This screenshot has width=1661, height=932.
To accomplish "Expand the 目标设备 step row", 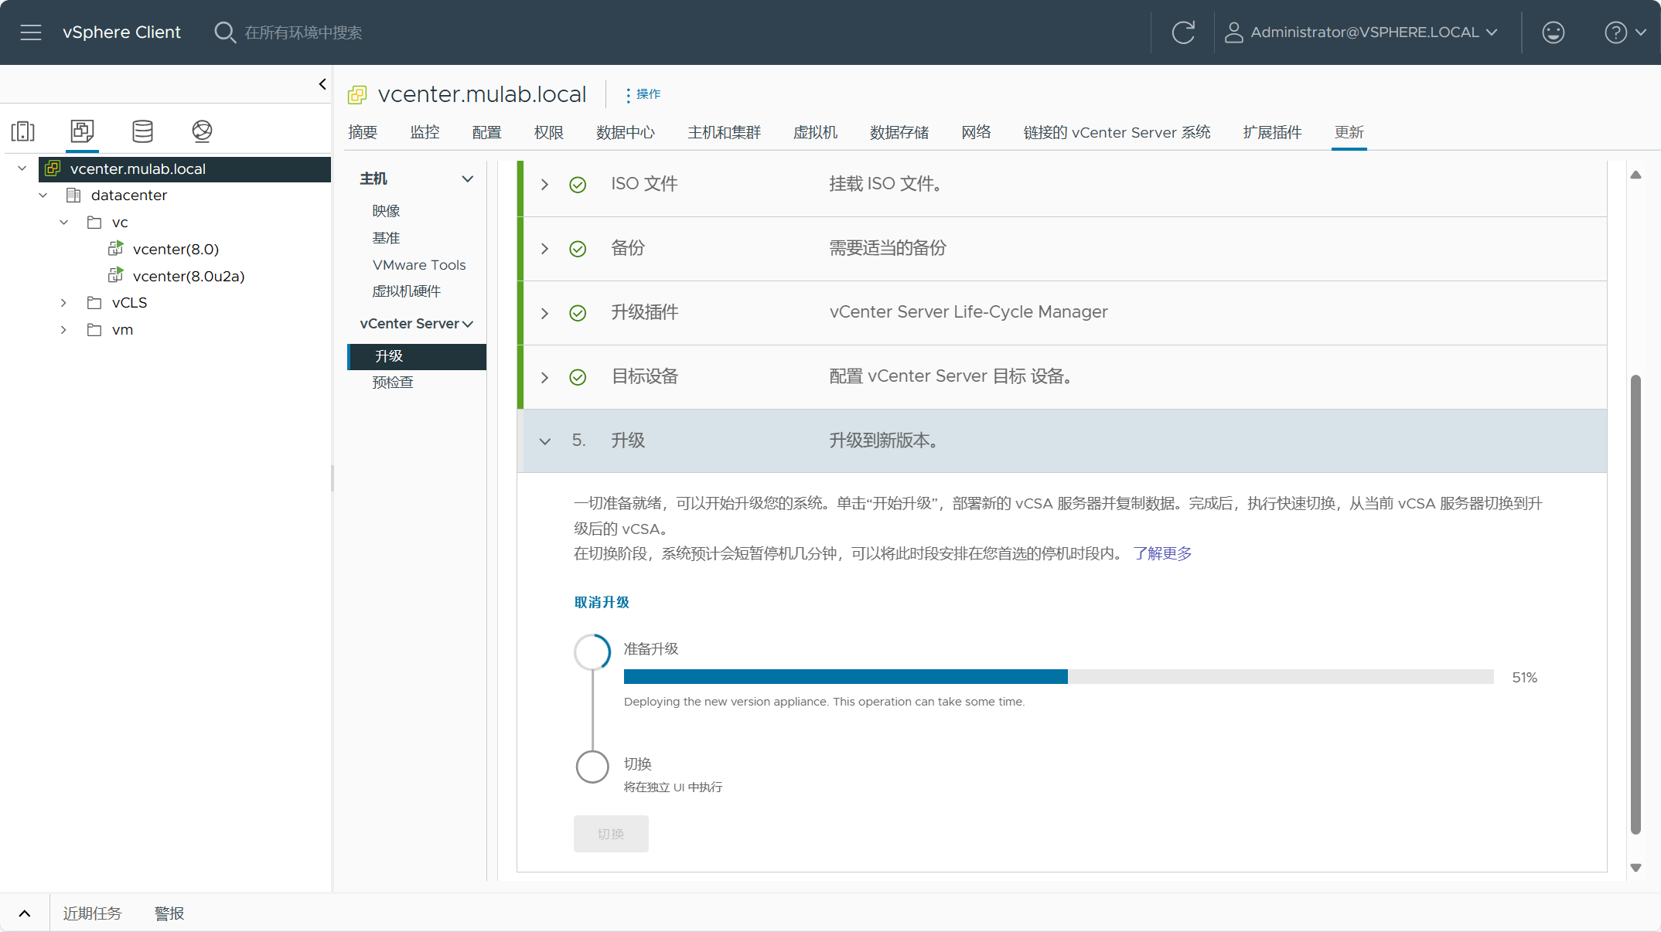I will coord(545,377).
